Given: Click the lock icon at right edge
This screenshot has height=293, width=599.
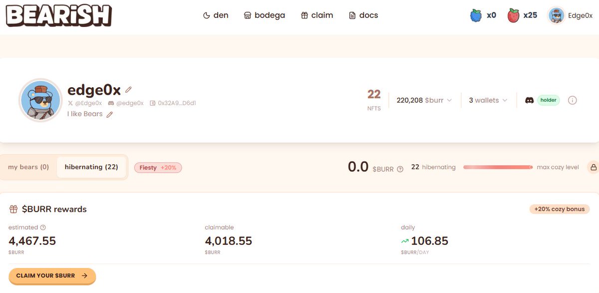Looking at the screenshot, I should (x=594, y=167).
